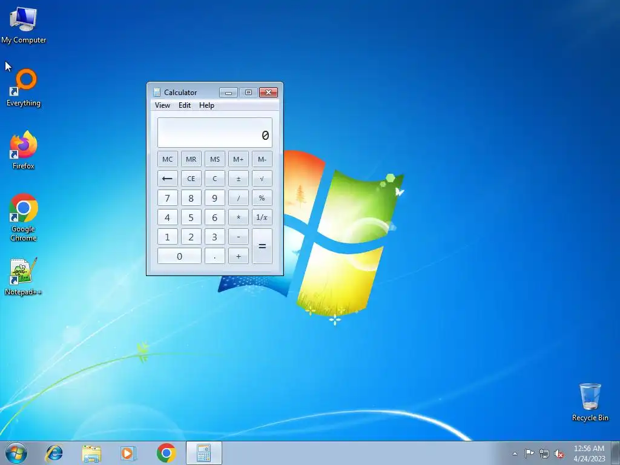
Task: Click digit 3 on the calculator
Action: pyautogui.click(x=215, y=237)
